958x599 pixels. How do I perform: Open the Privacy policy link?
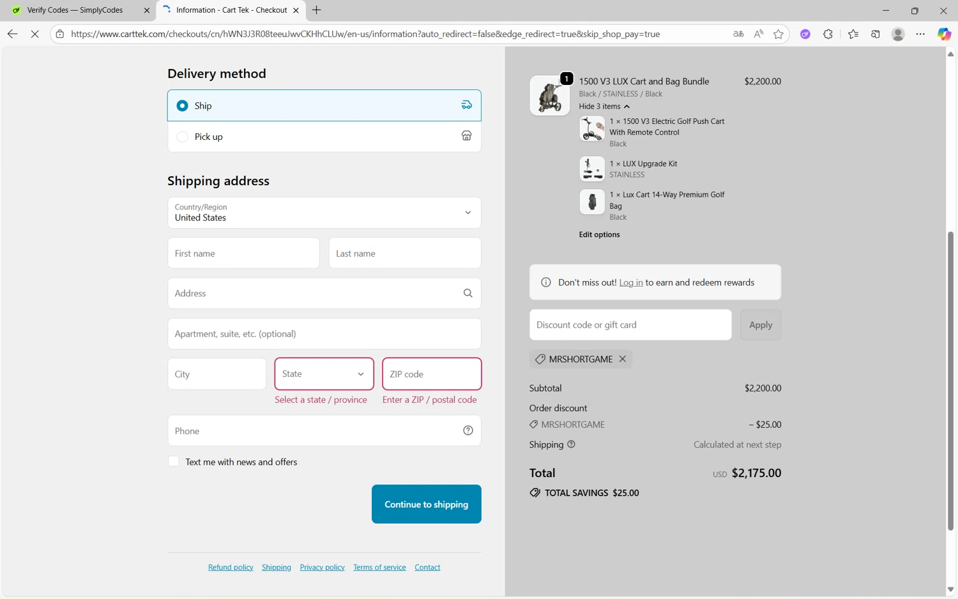click(322, 567)
